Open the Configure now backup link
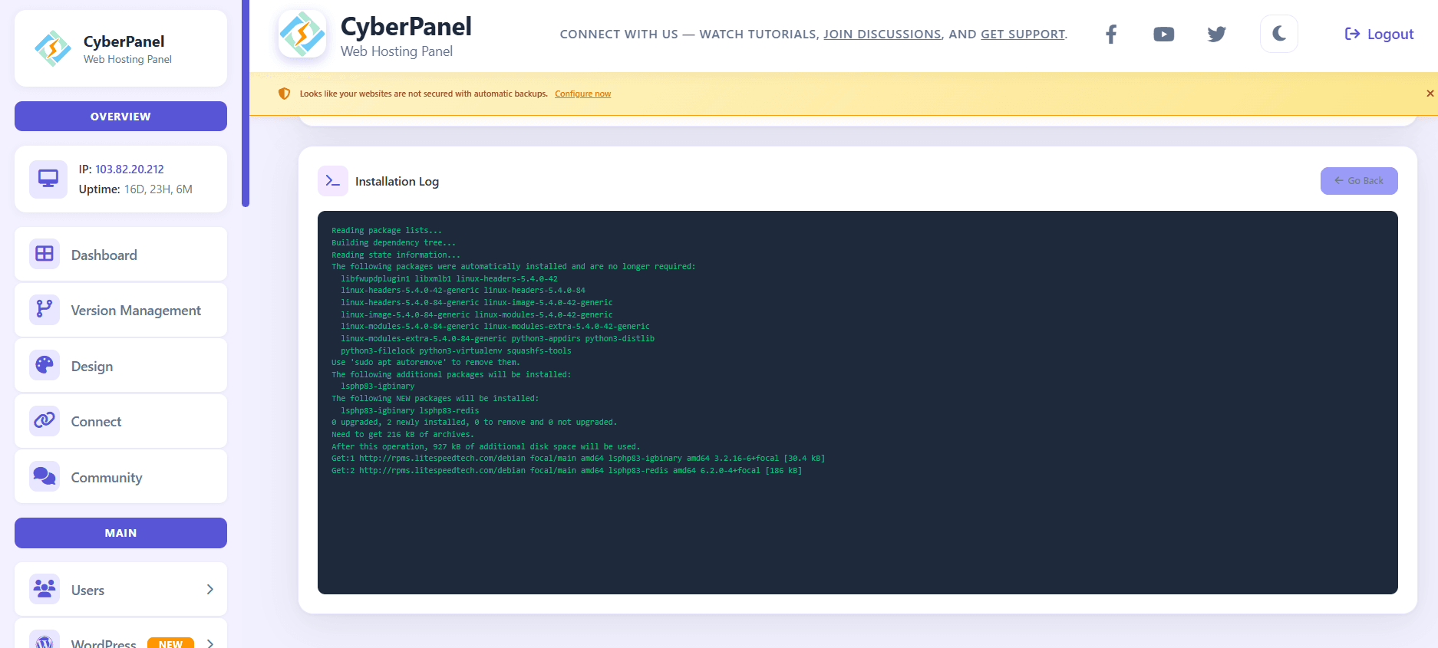The width and height of the screenshot is (1438, 648). tap(582, 94)
